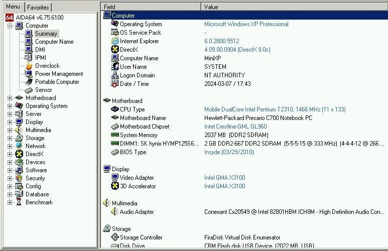
Task: Expand the Display tree node
Action: [10, 122]
